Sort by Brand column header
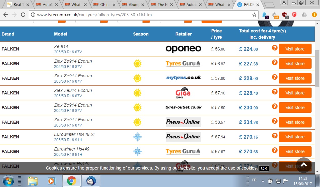The width and height of the screenshot is (320, 187). (8, 34)
